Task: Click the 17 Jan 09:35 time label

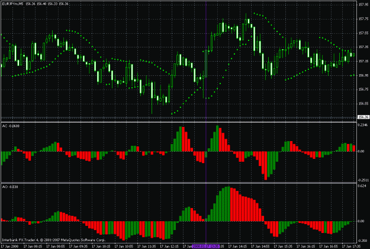Action: (x=78, y=247)
